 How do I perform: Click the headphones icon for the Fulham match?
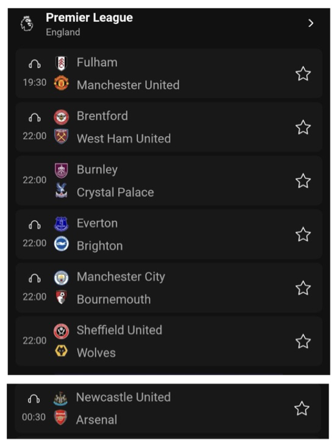(35, 64)
